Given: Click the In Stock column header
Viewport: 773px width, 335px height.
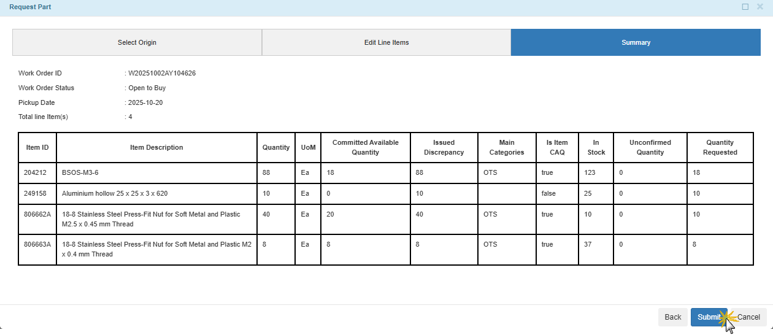Looking at the screenshot, I should tap(596, 148).
